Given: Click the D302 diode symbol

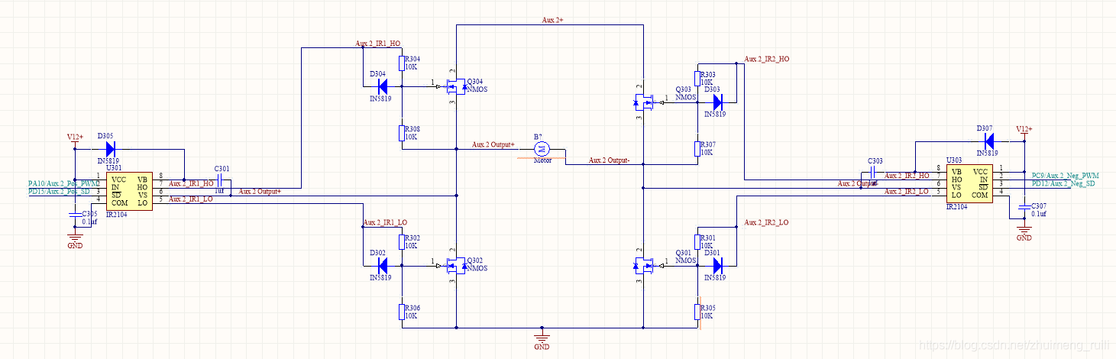Looking at the screenshot, I should coord(383,266).
